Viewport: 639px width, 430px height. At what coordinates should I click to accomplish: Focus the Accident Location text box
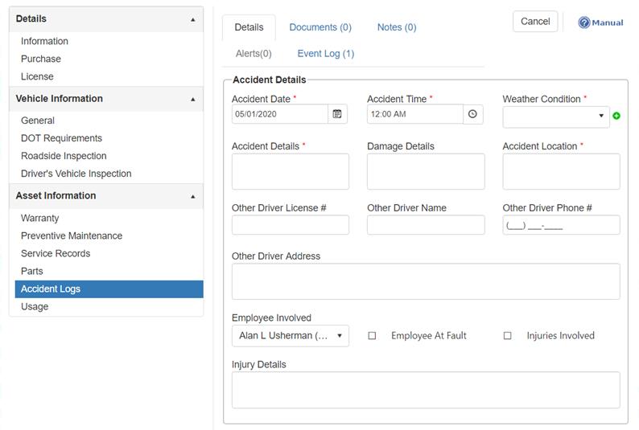pos(561,171)
